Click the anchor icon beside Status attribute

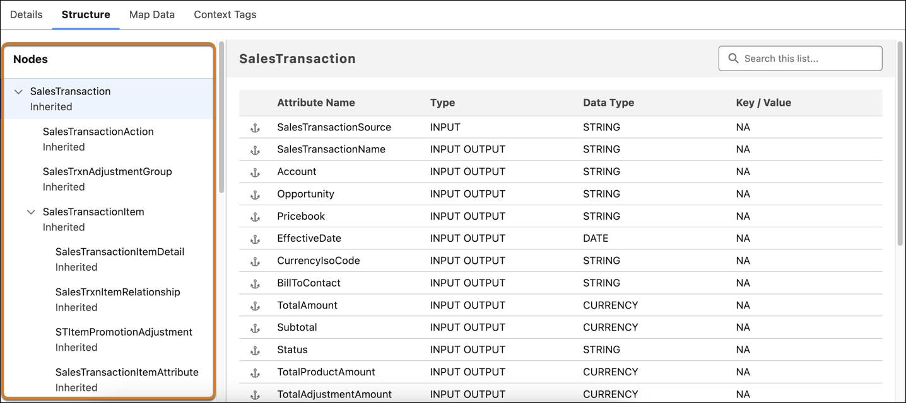[x=254, y=349]
